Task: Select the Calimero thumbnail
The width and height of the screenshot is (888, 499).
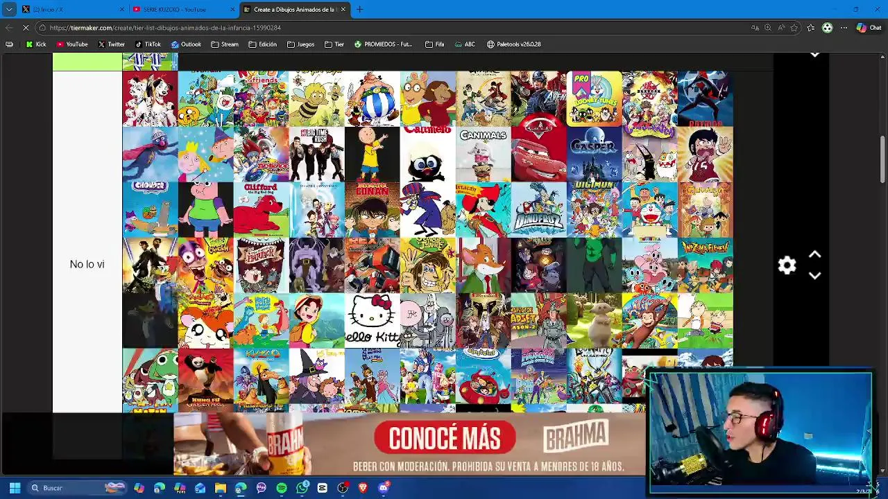Action: pos(427,154)
